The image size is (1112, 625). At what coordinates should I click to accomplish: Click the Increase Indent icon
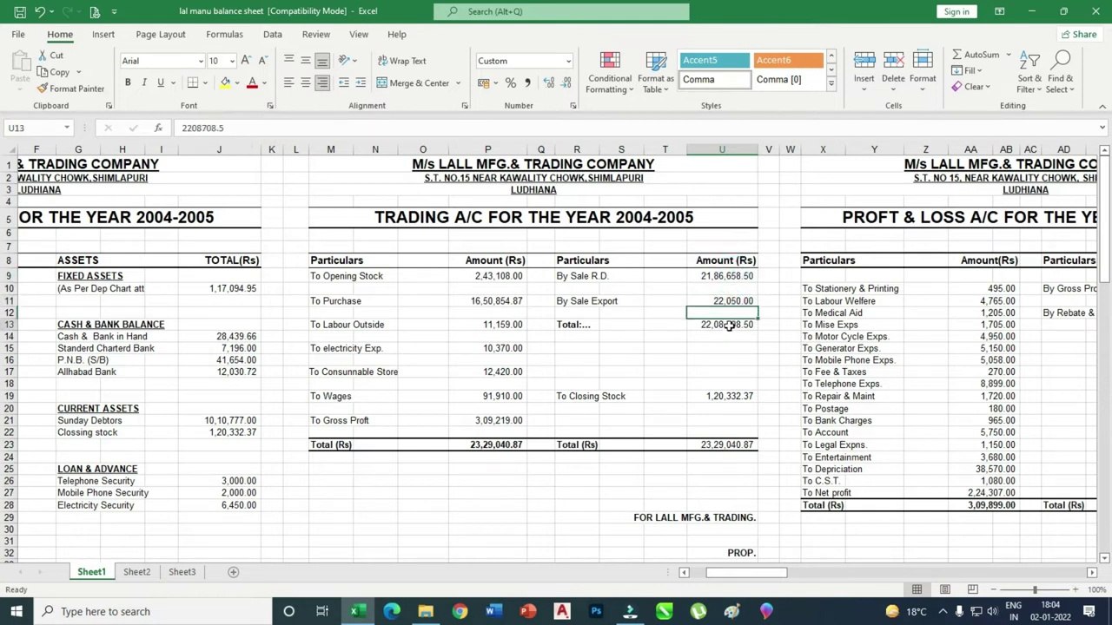point(360,82)
